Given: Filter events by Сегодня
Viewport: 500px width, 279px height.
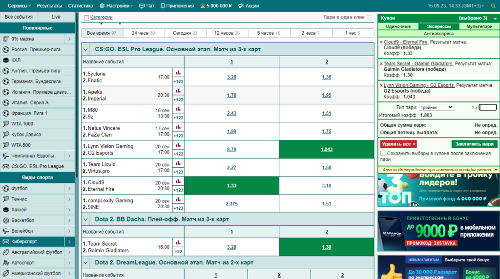Looking at the screenshot, I should click(185, 33).
